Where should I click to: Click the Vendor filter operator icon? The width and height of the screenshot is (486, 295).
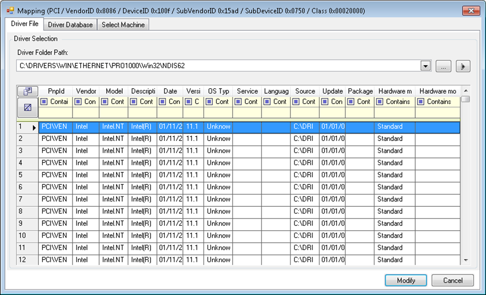click(x=78, y=102)
